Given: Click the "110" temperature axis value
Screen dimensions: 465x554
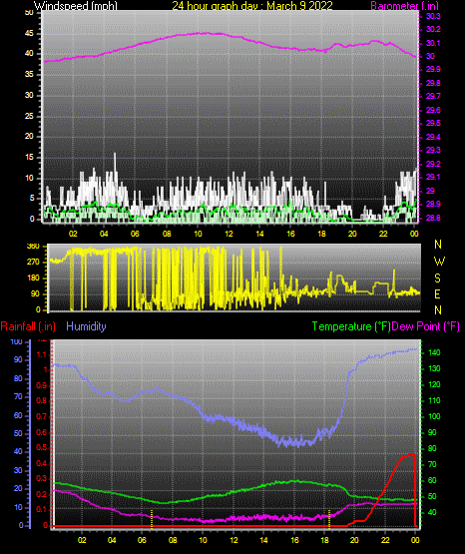Looking at the screenshot, I should tap(434, 400).
